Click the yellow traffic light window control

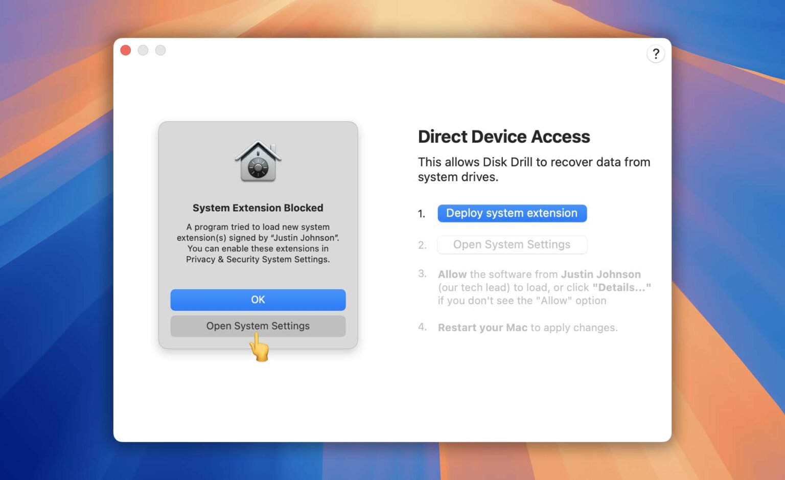click(x=143, y=50)
